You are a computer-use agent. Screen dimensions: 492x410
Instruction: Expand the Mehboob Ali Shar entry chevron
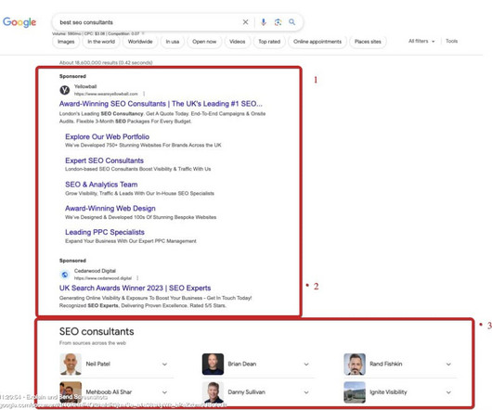(164, 392)
